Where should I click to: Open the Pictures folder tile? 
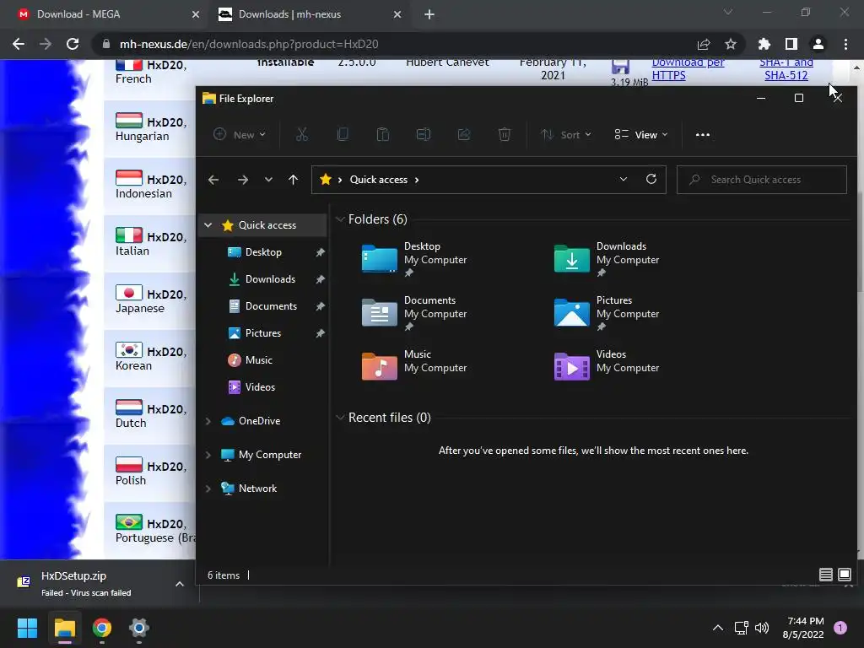pos(607,312)
